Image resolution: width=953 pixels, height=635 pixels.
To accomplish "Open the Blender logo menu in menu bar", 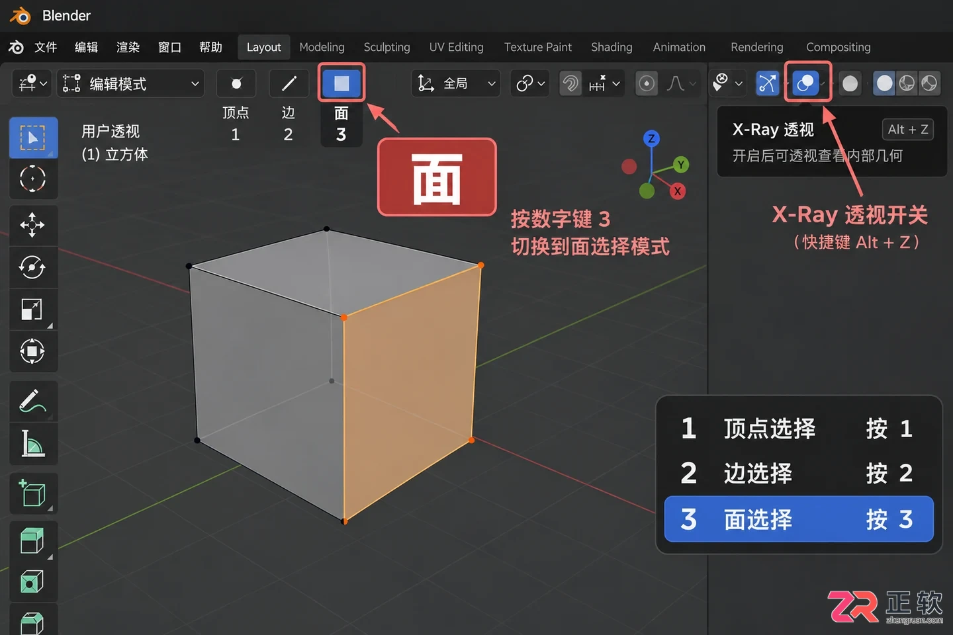I will pos(16,47).
